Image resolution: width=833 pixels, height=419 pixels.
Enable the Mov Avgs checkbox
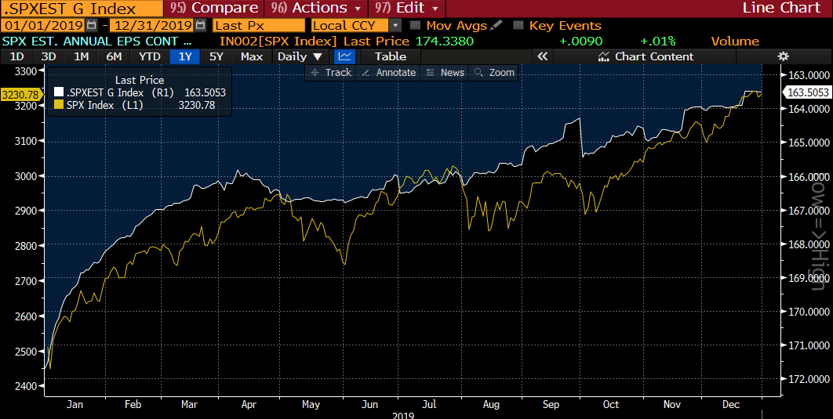(416, 26)
